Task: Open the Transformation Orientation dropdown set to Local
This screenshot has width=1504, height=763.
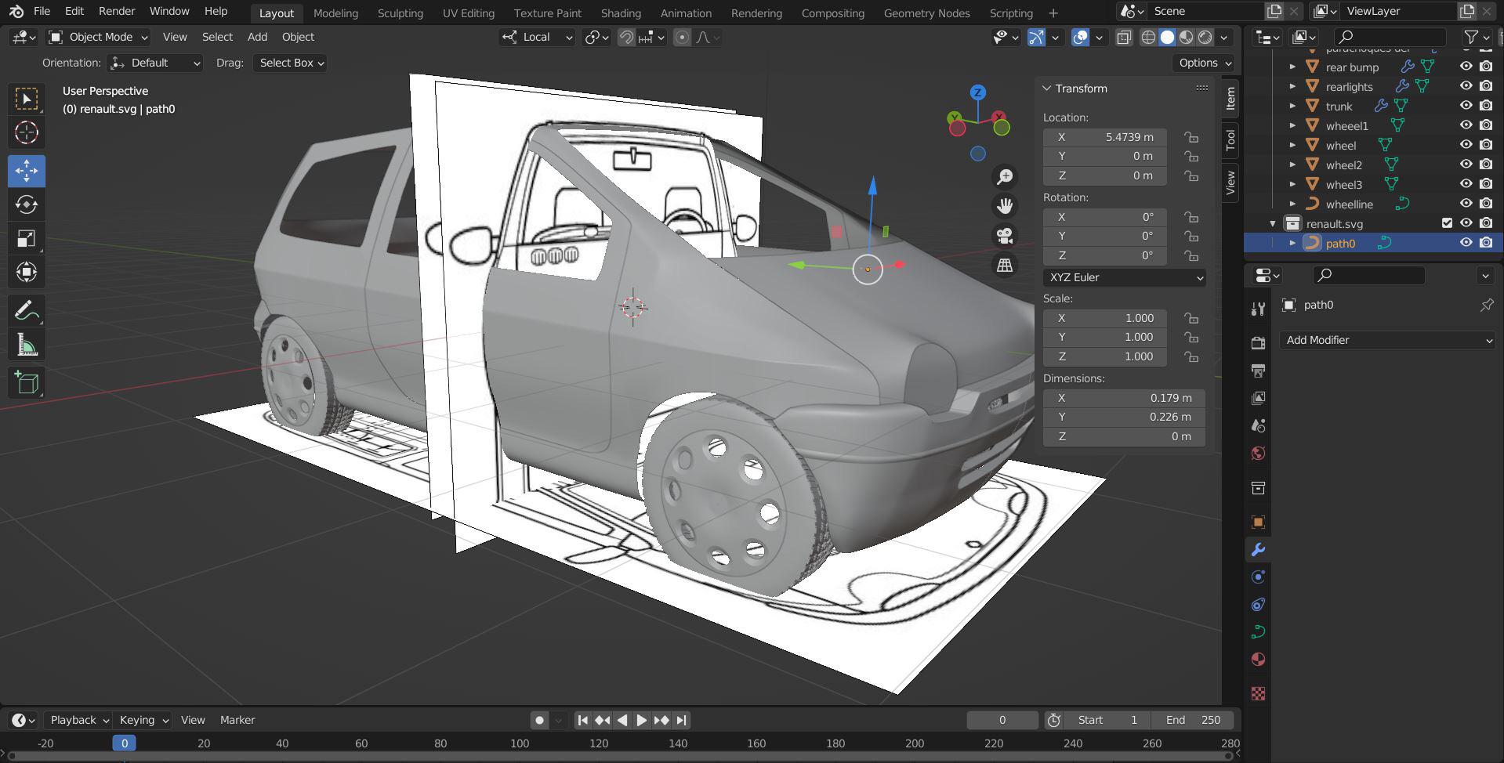Action: [536, 37]
